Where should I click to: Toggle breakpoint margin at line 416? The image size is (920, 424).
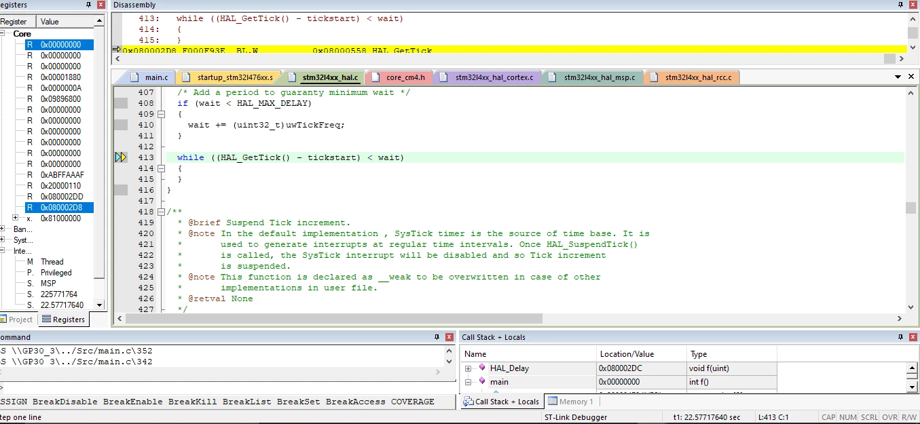pos(120,190)
